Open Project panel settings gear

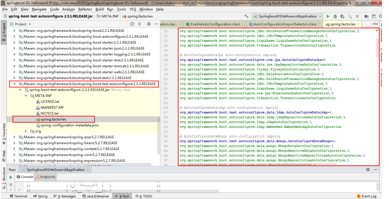tap(148, 24)
